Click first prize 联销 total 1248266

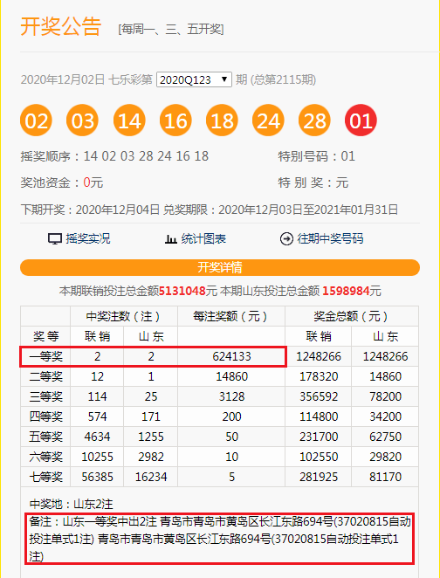click(319, 356)
